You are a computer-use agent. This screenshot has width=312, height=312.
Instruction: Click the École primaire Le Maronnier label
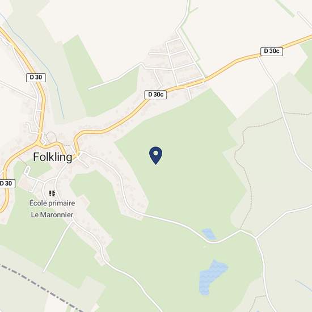[x=52, y=209]
